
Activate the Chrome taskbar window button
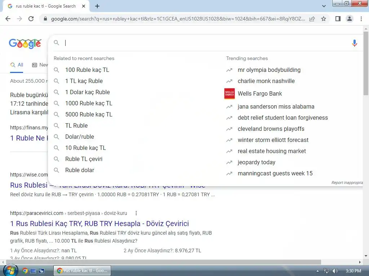coord(82,271)
